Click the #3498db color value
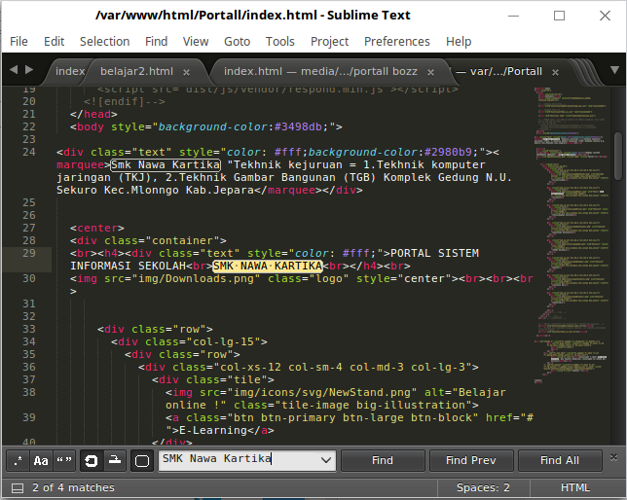Viewport: 627px width, 500px height. point(298,126)
